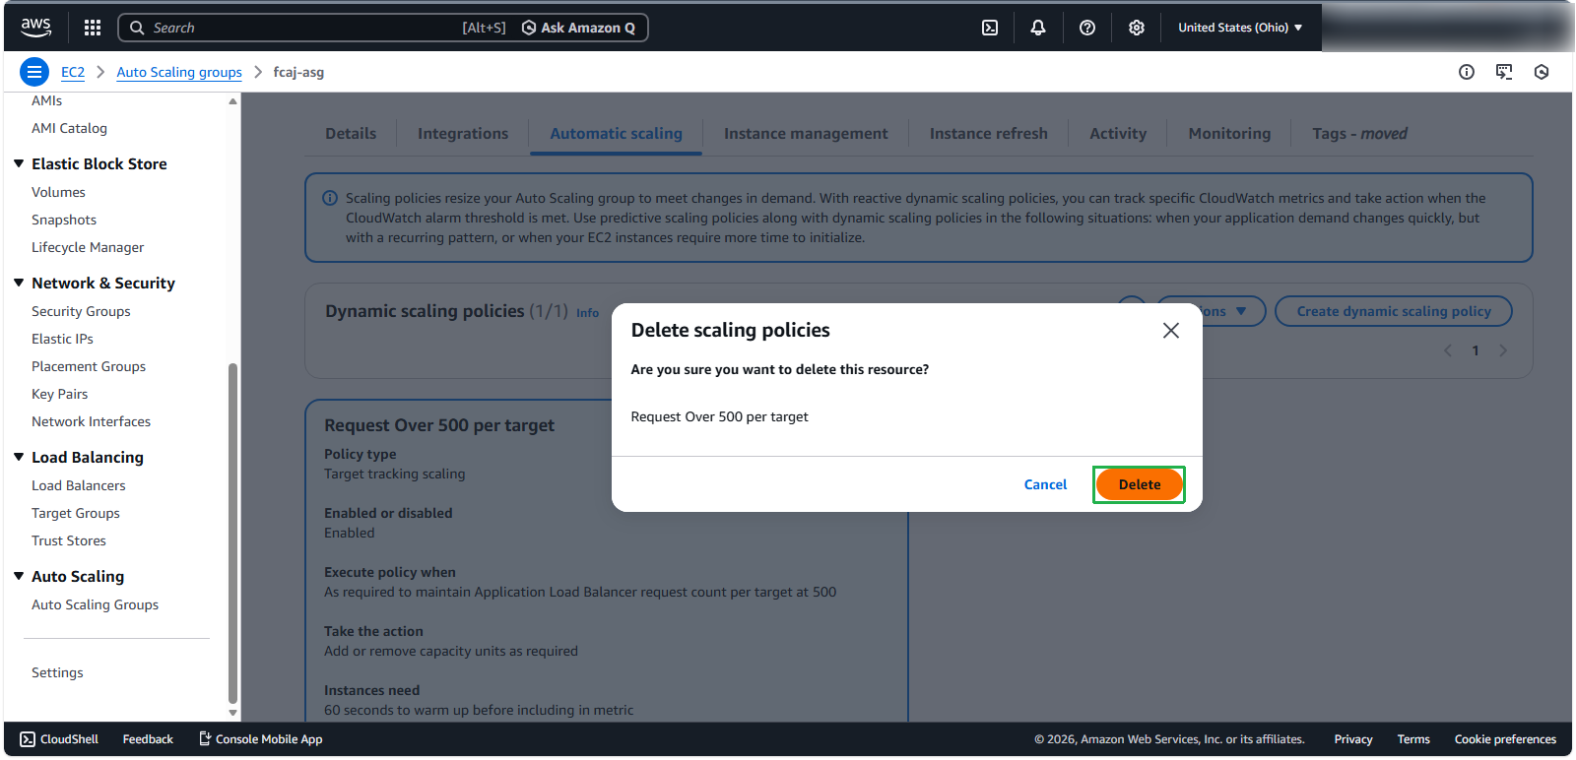Click Cancel in the delete dialog

click(x=1045, y=484)
